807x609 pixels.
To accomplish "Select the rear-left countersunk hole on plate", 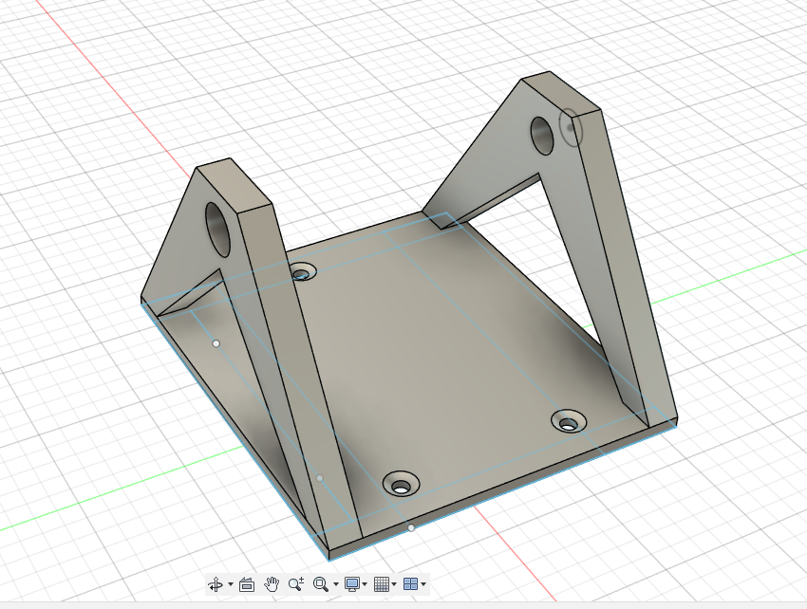I will point(303,273).
